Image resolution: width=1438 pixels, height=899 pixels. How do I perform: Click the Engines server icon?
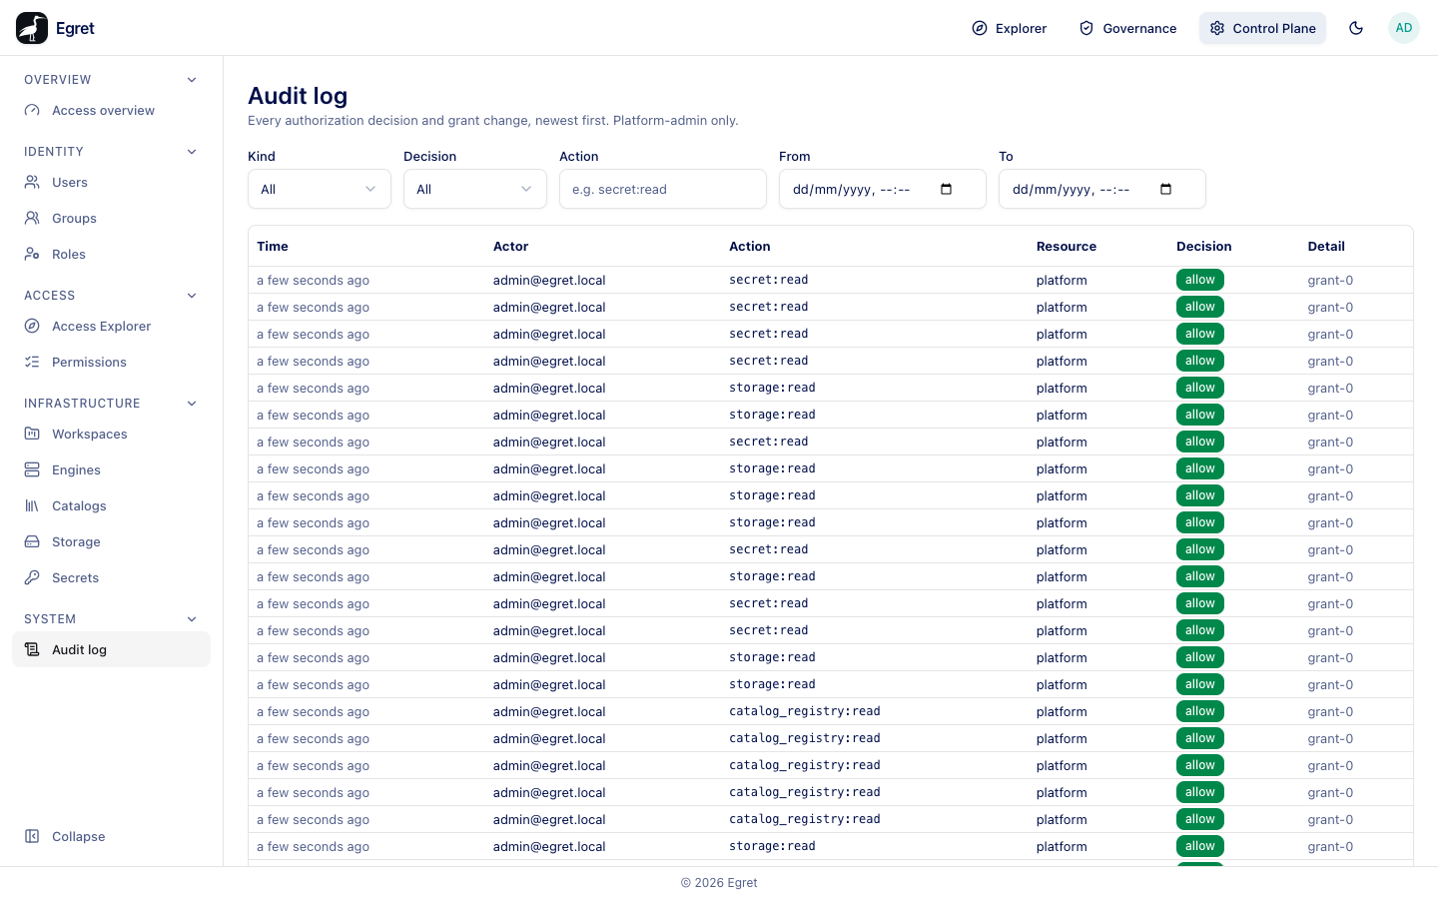[32, 470]
